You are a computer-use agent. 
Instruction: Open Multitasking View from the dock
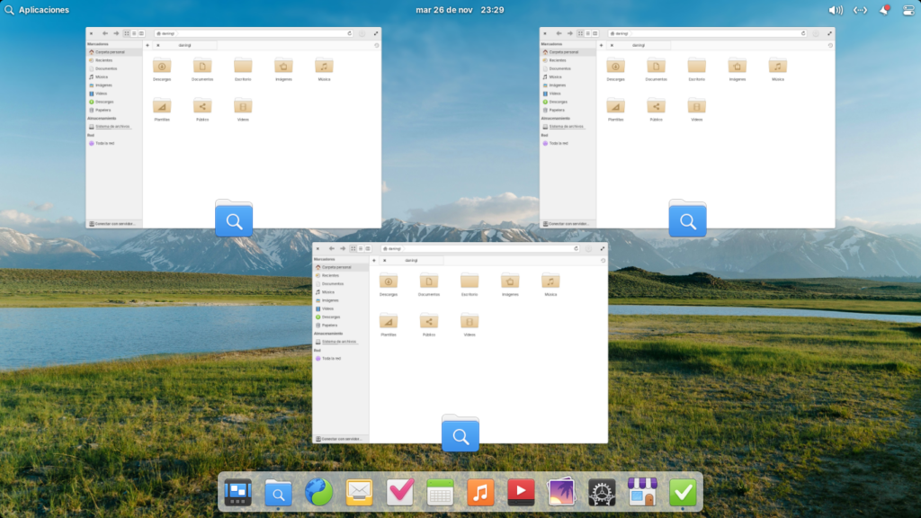[x=237, y=491]
